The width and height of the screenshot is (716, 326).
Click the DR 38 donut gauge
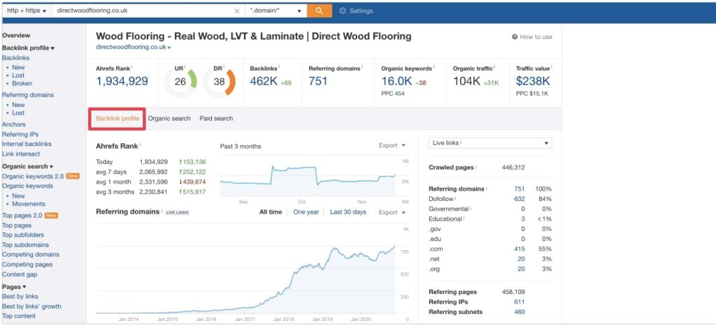tap(219, 82)
